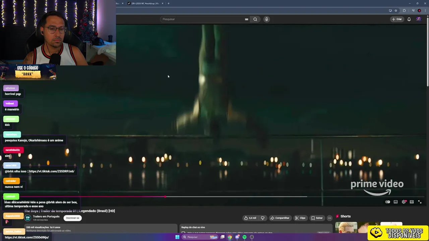Open the Trailers em Português channel avatar
Image resolution: width=429 pixels, height=241 pixels.
[x=28, y=218]
